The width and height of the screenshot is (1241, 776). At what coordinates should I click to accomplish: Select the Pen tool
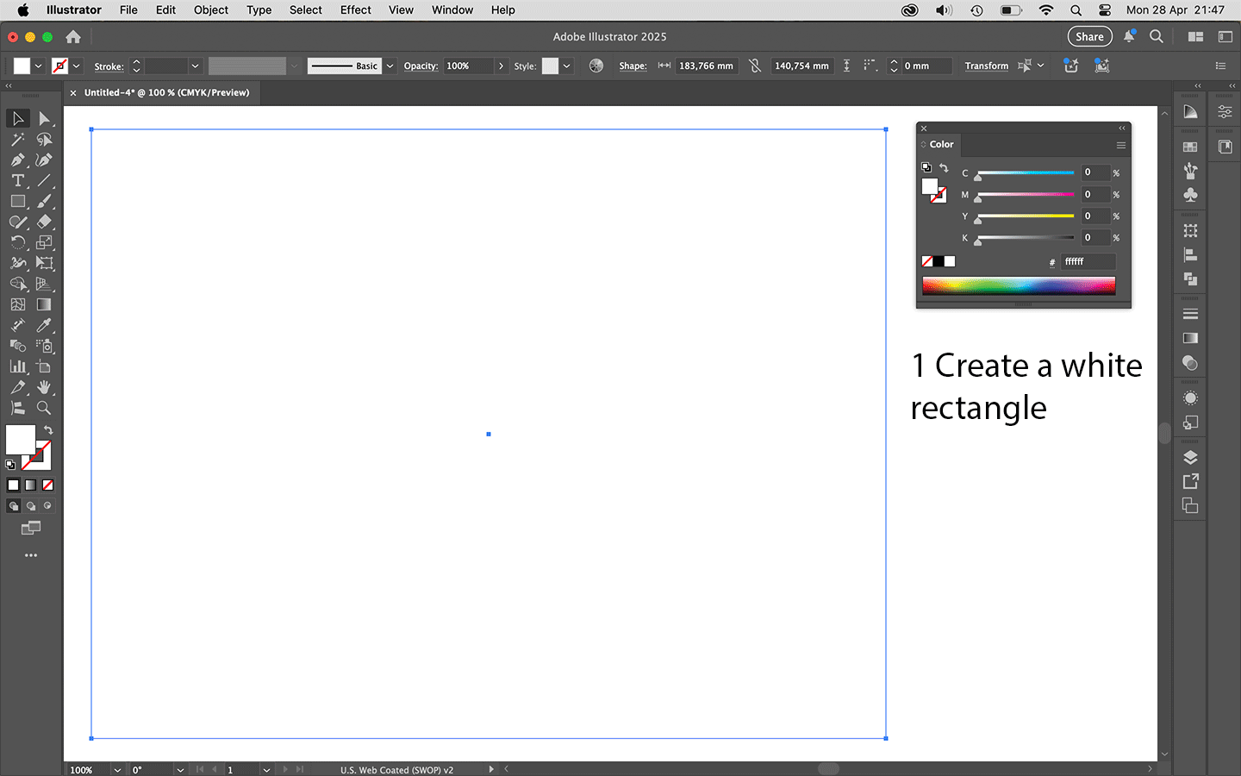coord(17,160)
